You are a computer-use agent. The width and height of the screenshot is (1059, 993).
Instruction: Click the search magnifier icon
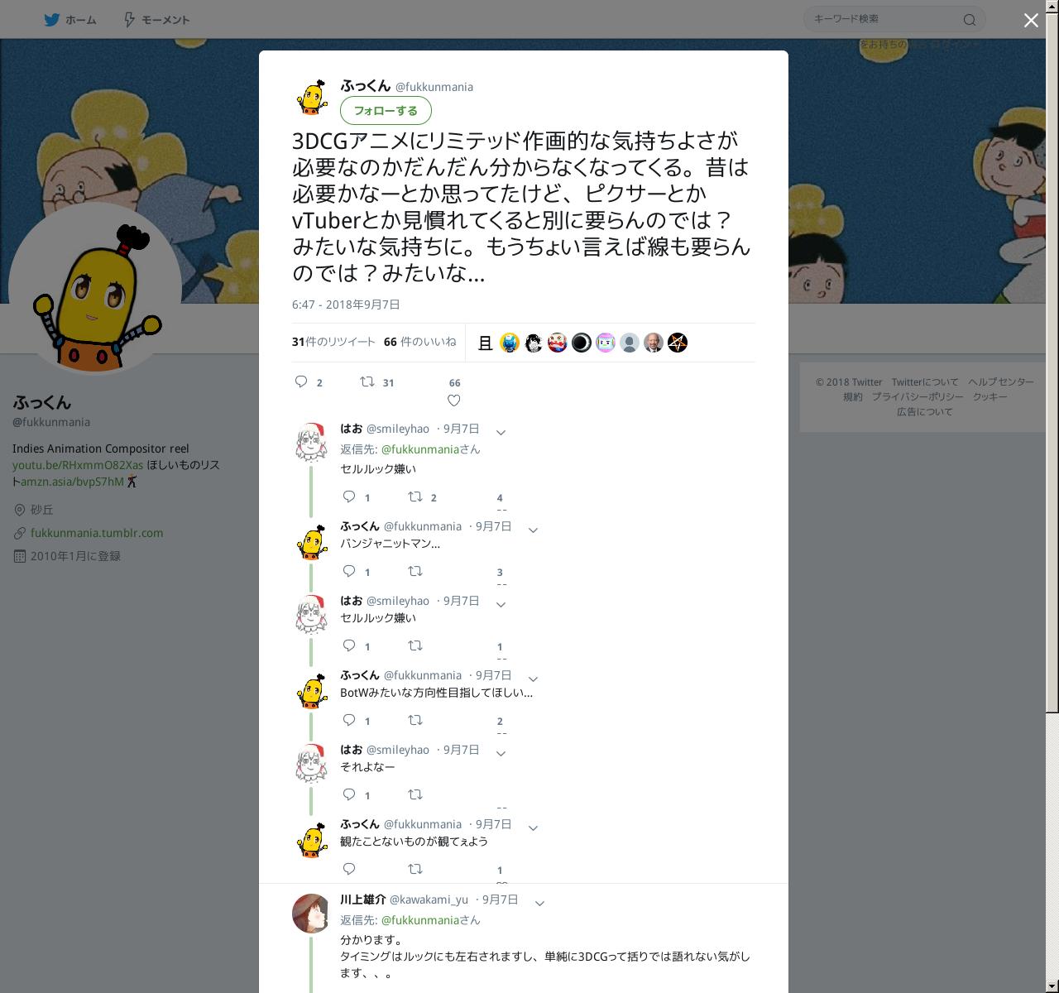click(970, 20)
